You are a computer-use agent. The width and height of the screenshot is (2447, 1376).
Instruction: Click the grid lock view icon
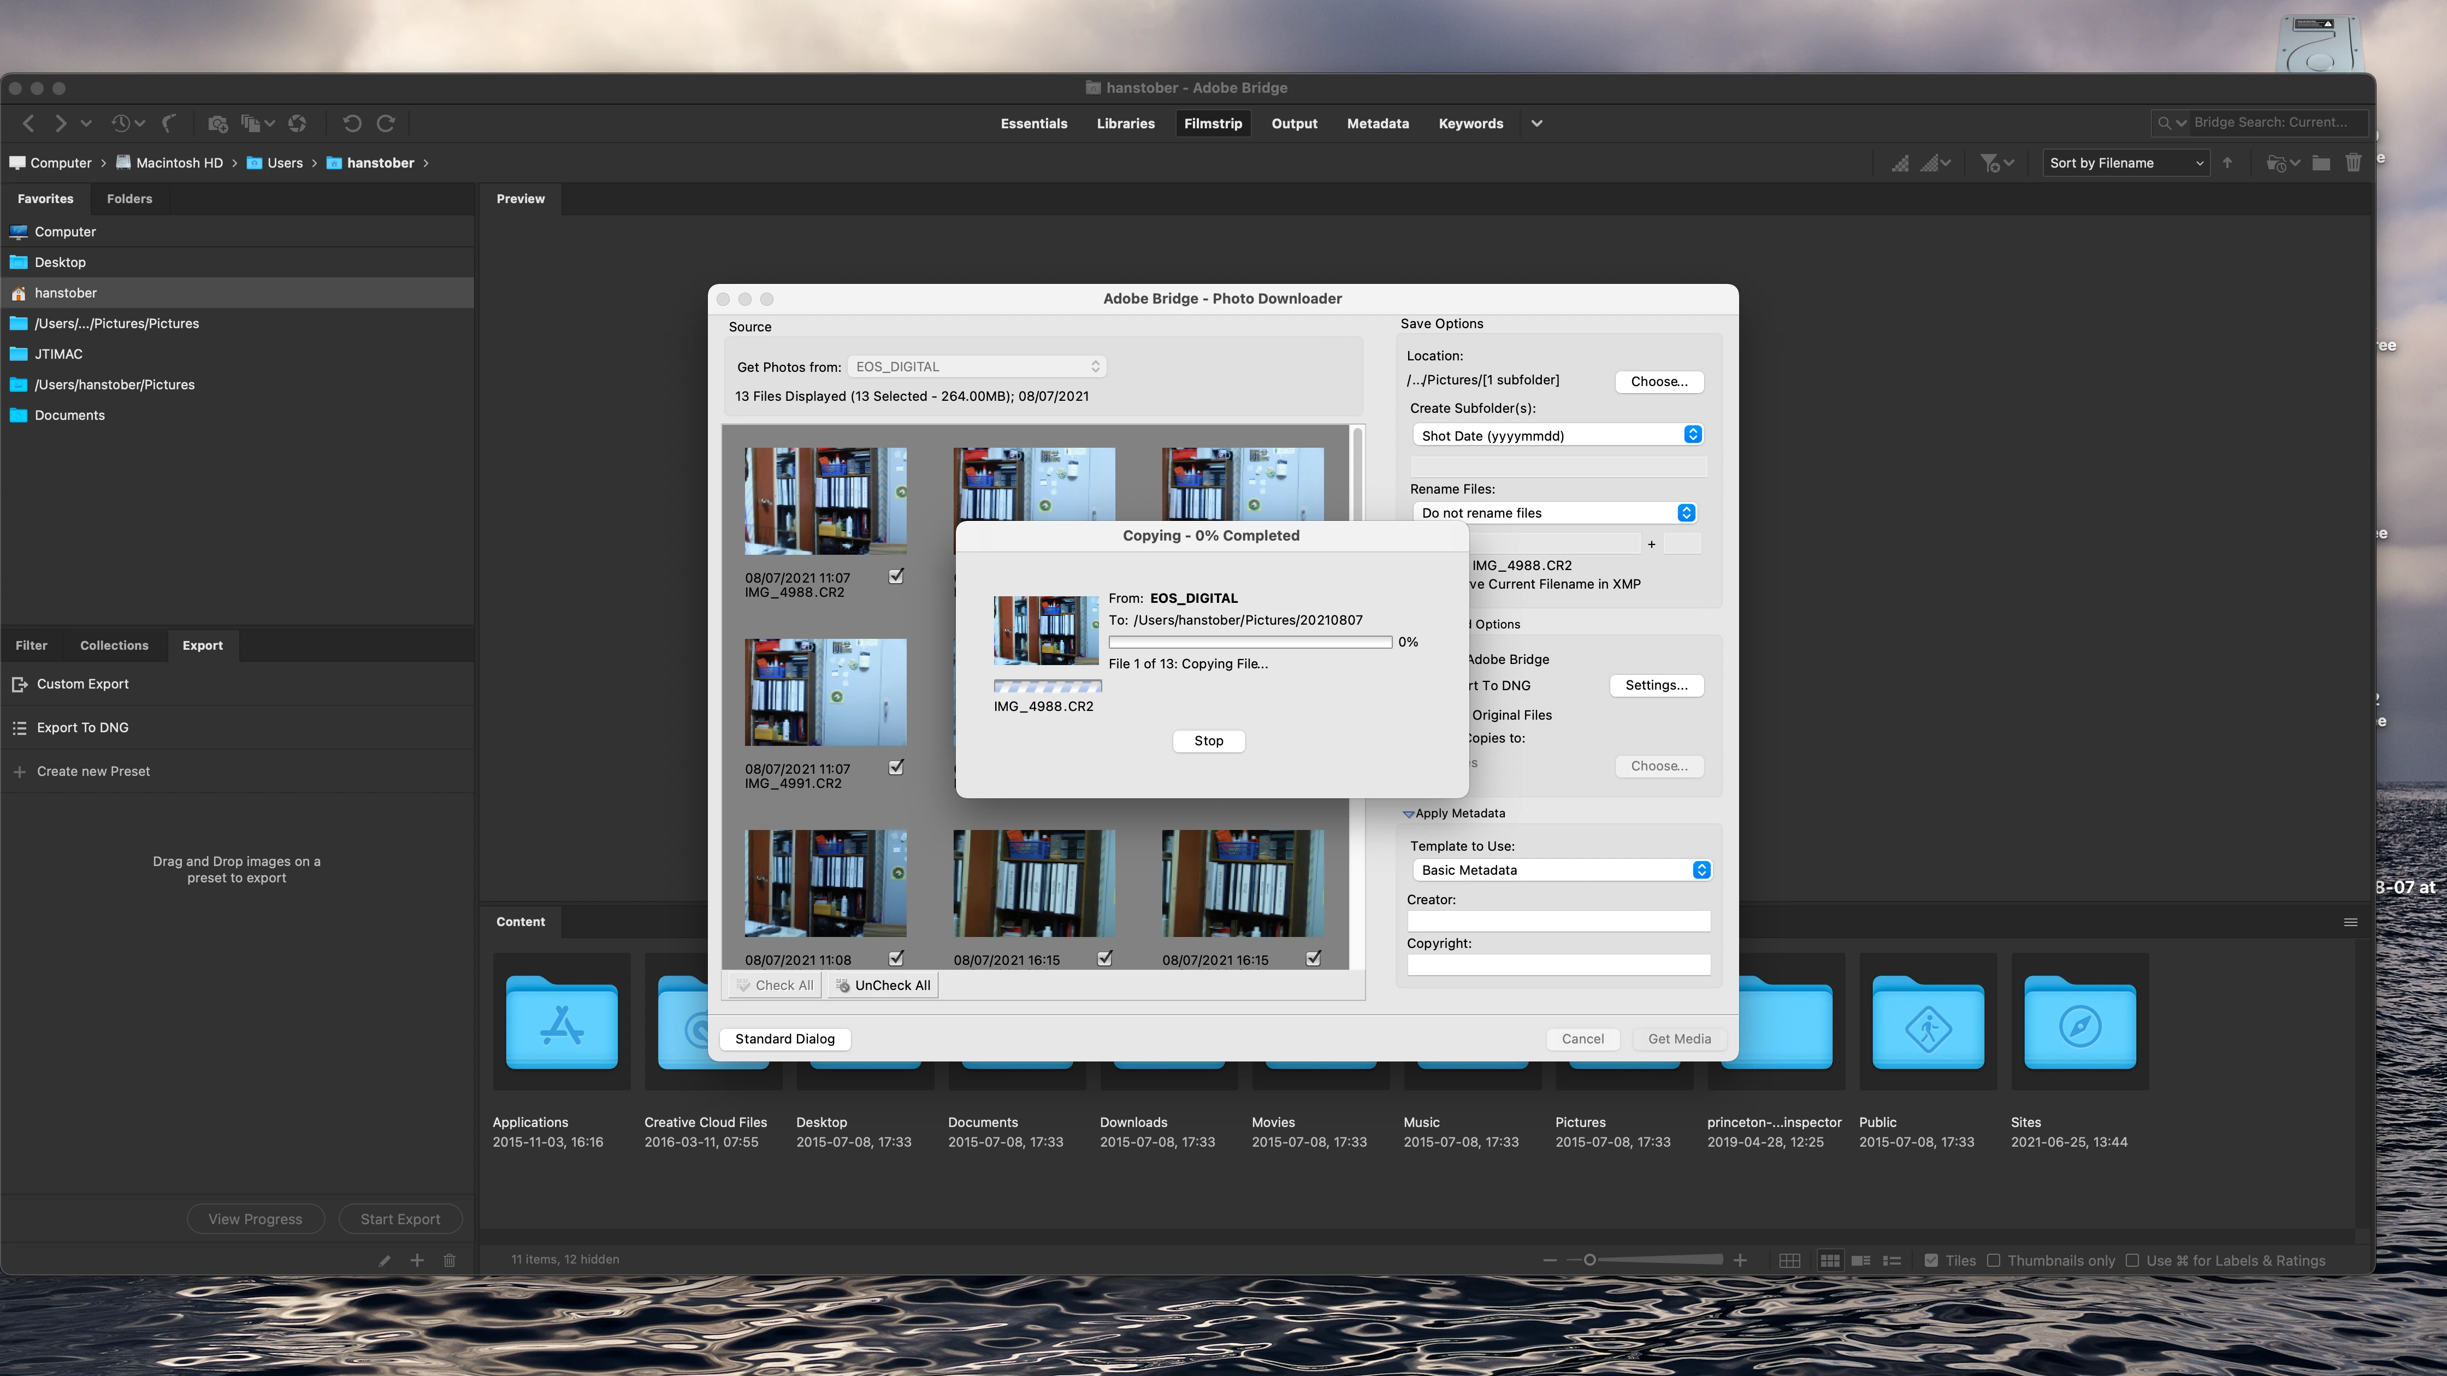pyautogui.click(x=1790, y=1260)
